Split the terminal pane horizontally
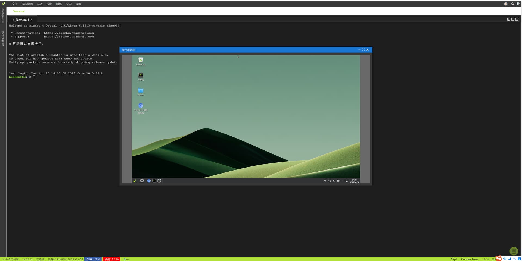Image resolution: width=522 pixels, height=261 pixels. click(x=517, y=19)
